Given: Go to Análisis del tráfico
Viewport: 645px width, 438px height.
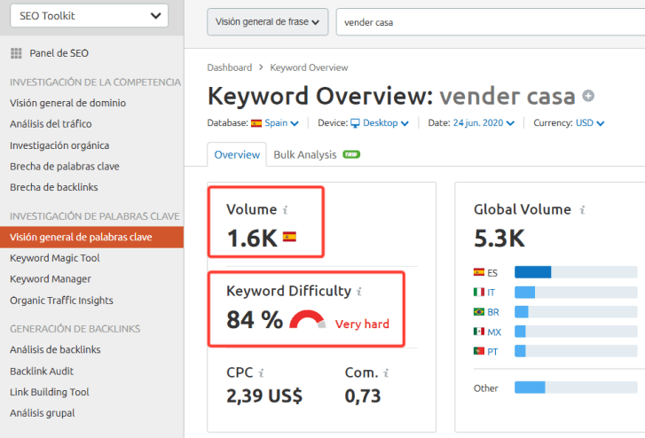Looking at the screenshot, I should tap(51, 124).
